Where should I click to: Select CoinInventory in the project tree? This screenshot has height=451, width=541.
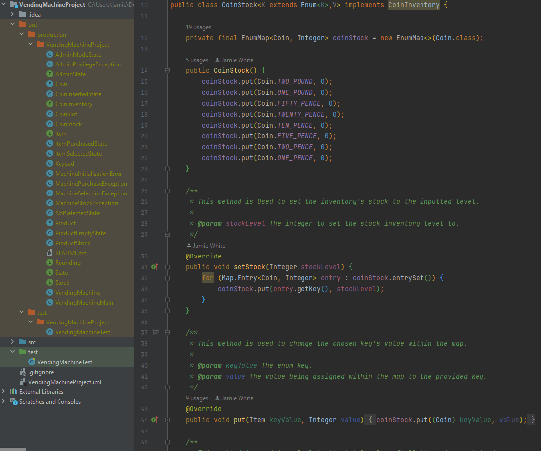click(73, 104)
